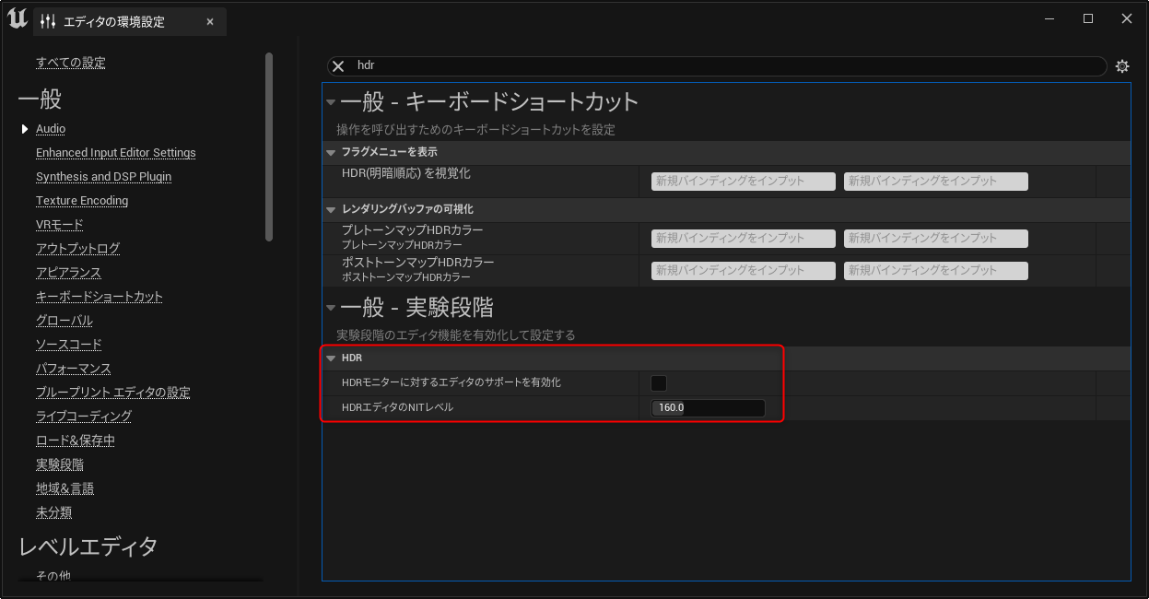Image resolution: width=1149 pixels, height=599 pixels.
Task: Edit the HDRエディタのNITレベル value field
Action: (x=708, y=406)
